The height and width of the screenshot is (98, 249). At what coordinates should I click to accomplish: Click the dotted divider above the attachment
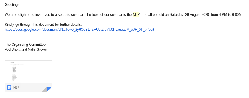point(127,56)
